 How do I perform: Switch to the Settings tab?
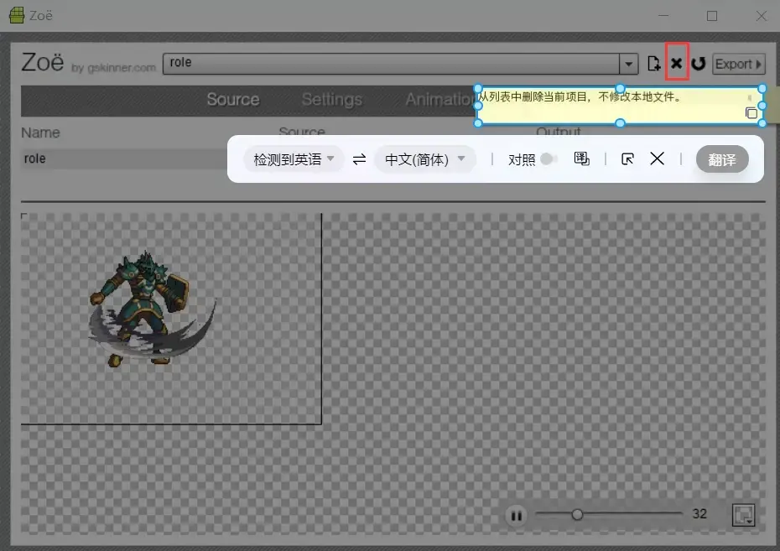(x=332, y=100)
